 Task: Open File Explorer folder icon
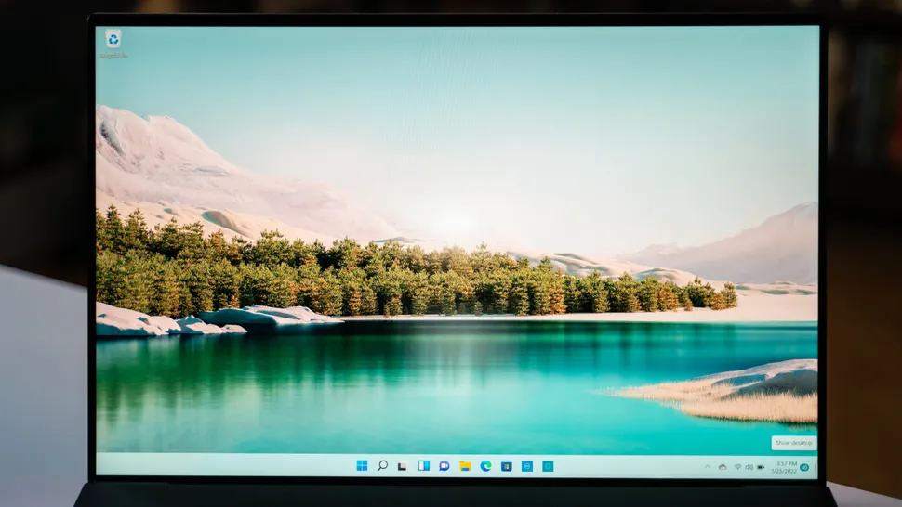tap(465, 465)
